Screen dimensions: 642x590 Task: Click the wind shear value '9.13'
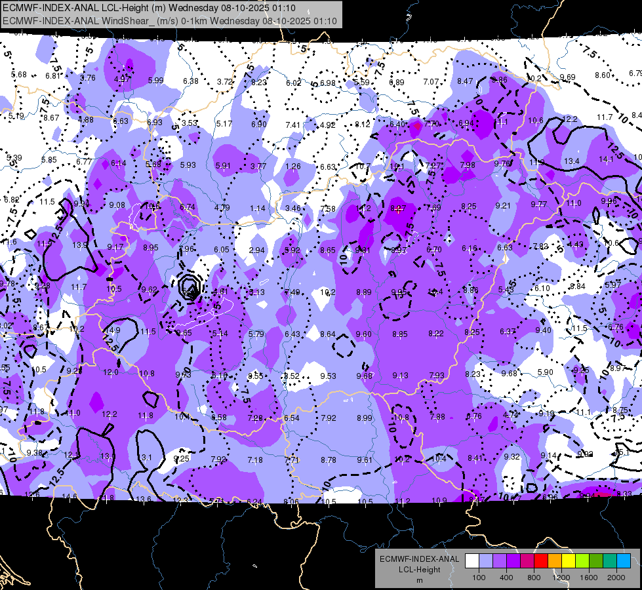click(400, 375)
